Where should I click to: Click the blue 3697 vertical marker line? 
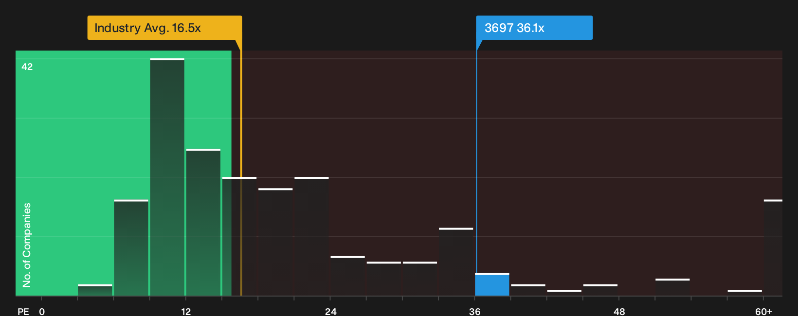tap(476, 160)
